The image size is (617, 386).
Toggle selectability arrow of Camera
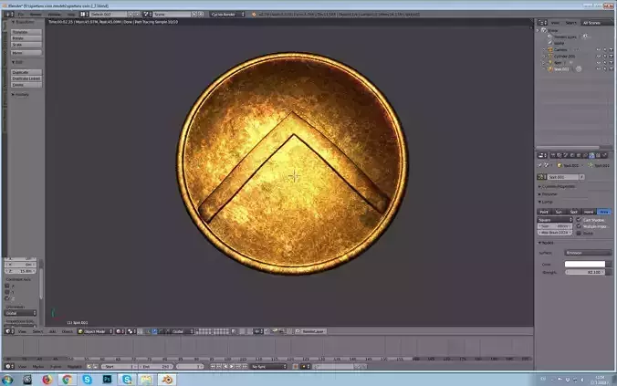pyautogui.click(x=605, y=49)
